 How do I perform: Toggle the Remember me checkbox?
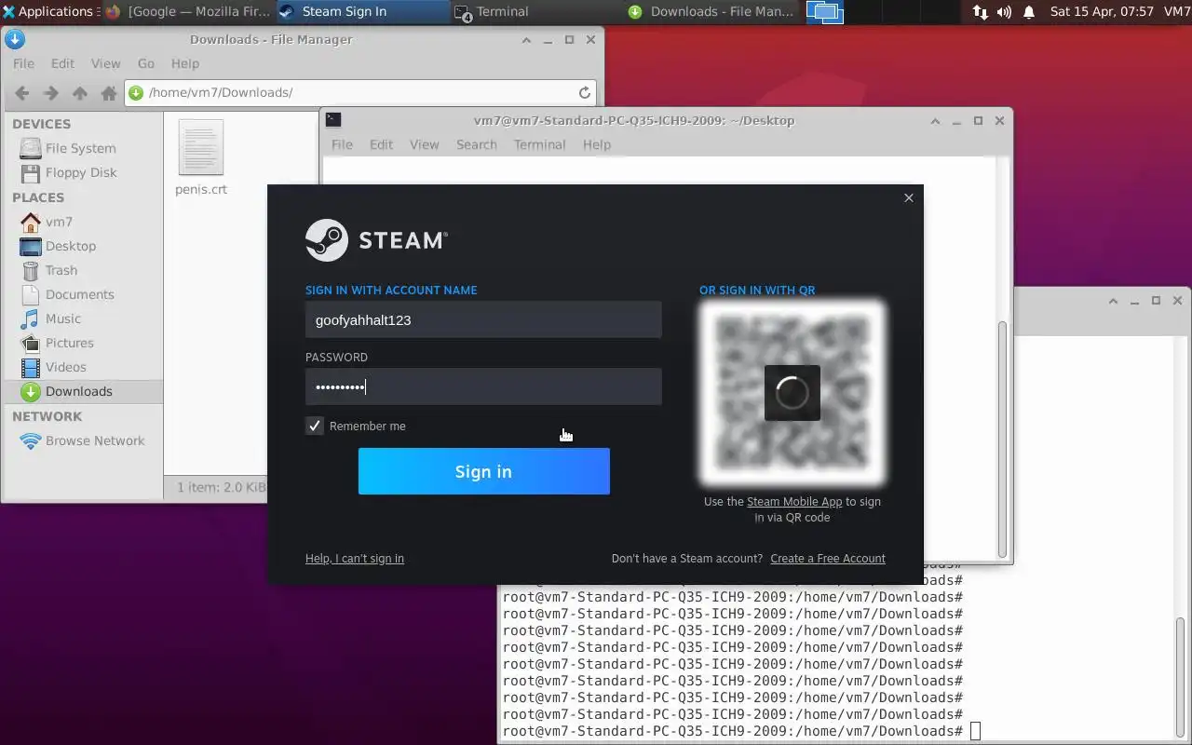click(x=315, y=426)
